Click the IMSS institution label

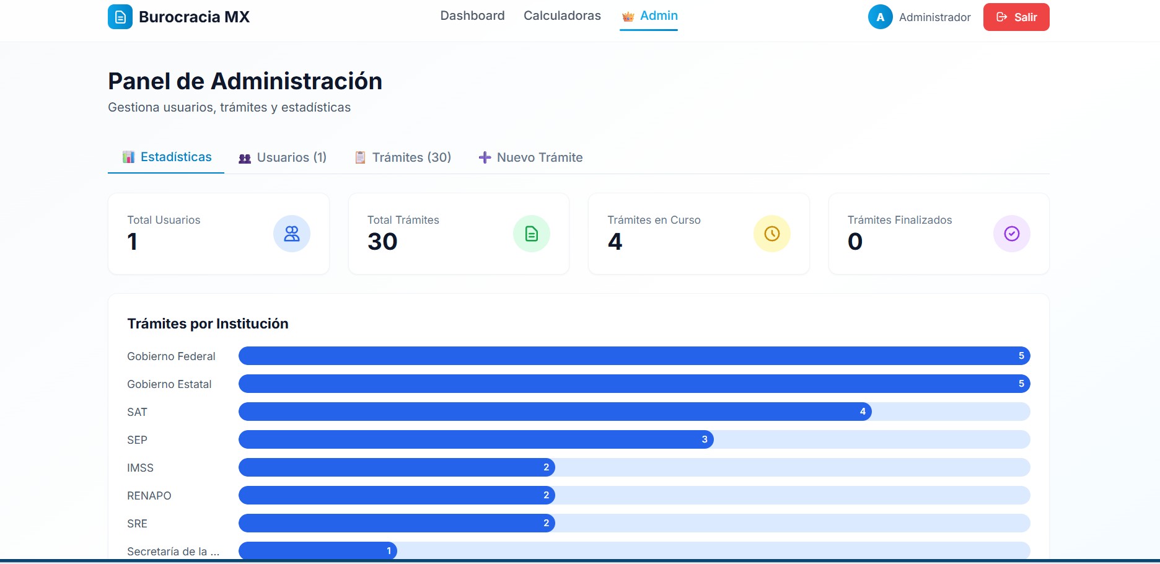140,468
